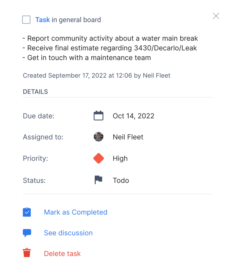
Task: Select Delete task
Action: tap(62, 253)
